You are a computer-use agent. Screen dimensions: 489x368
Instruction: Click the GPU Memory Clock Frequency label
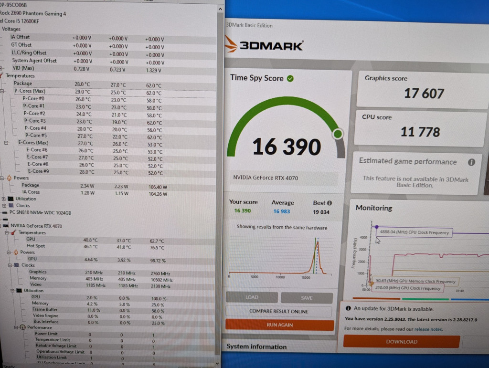[415, 281]
